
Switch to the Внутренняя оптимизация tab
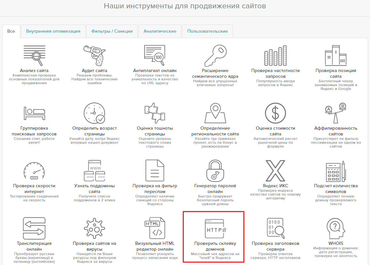click(53, 31)
